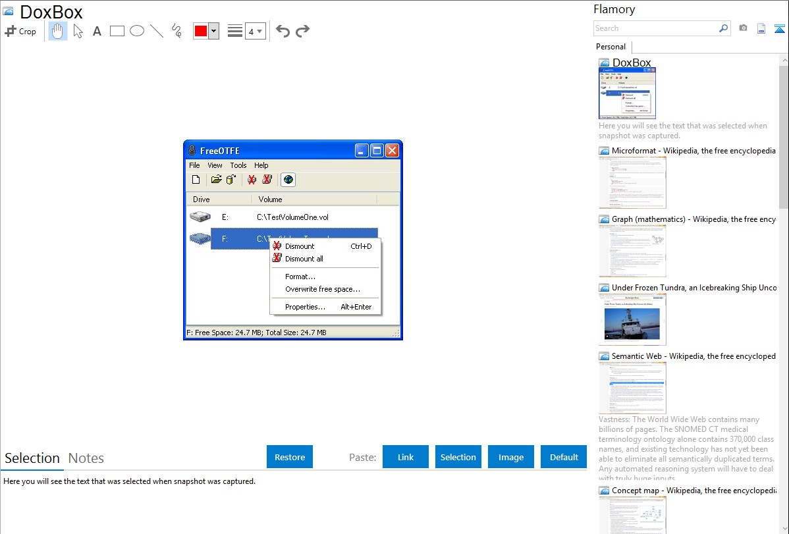Choose Properties... from the context menu
The height and width of the screenshot is (534, 789).
[x=325, y=307]
